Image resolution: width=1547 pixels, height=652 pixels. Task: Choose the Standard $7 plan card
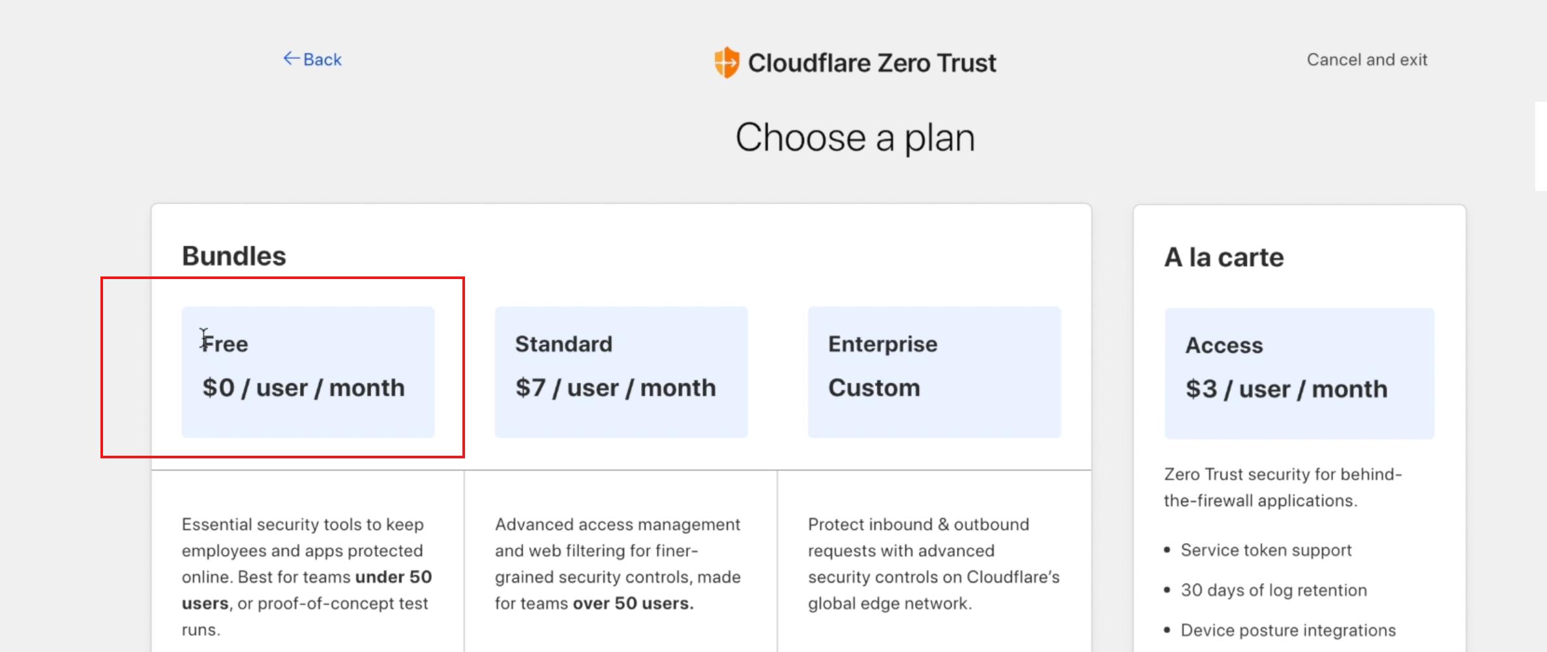click(621, 372)
